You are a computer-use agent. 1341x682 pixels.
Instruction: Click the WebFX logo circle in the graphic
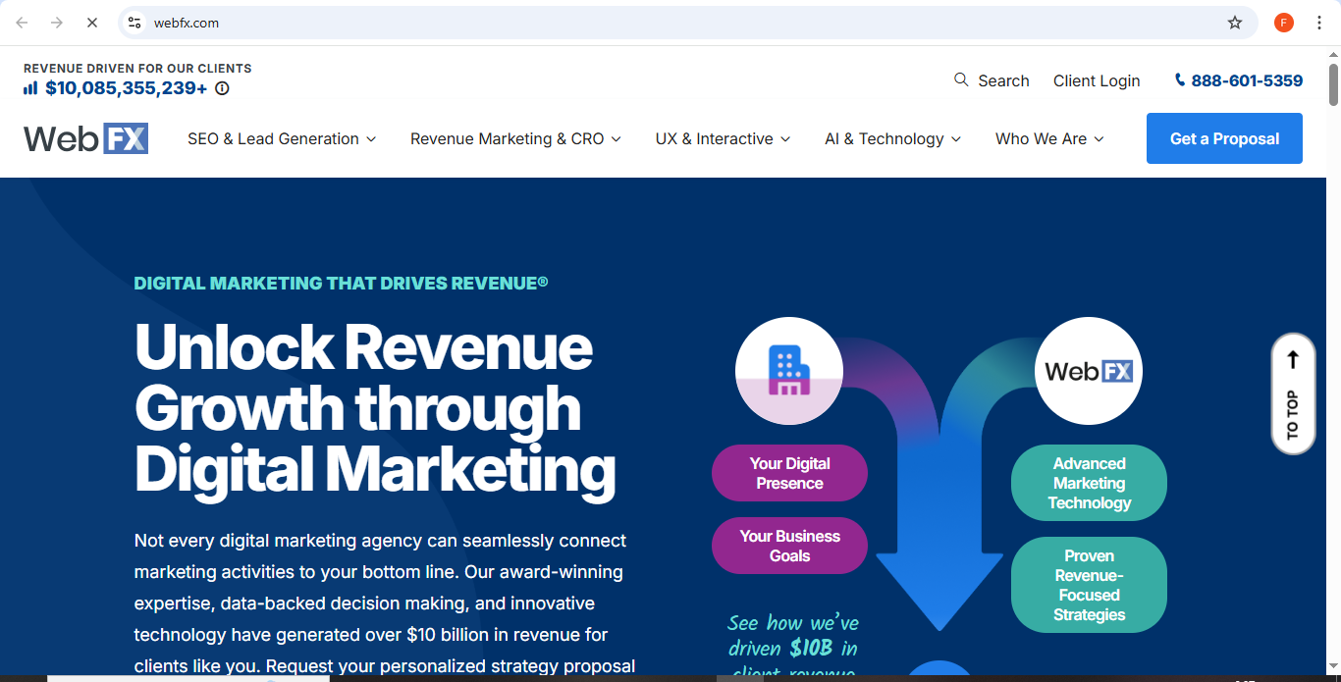(x=1089, y=371)
